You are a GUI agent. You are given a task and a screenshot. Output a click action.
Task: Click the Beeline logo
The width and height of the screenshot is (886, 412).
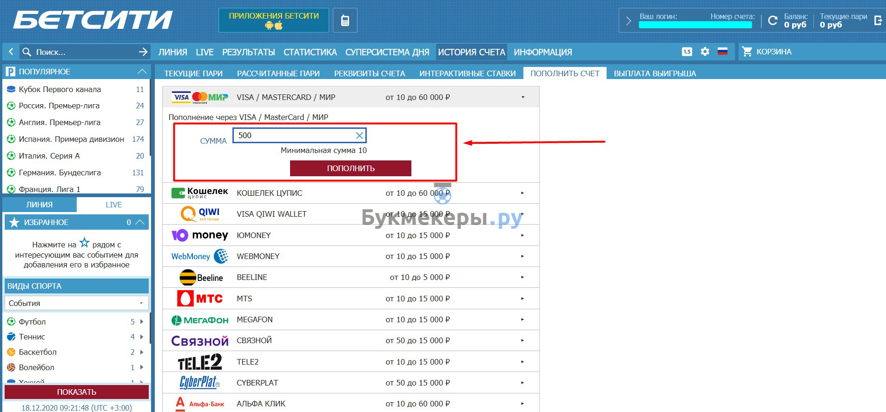point(201,277)
